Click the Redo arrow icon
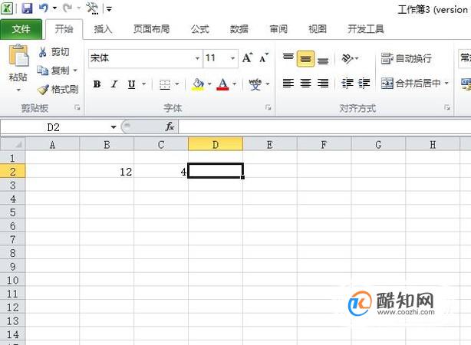 68,8
